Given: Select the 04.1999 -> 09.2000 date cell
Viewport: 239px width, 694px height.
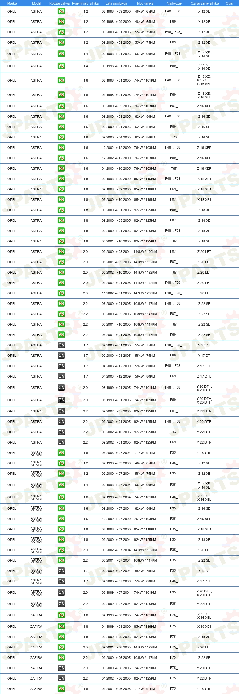Looking at the screenshot, I should click(116, 626).
